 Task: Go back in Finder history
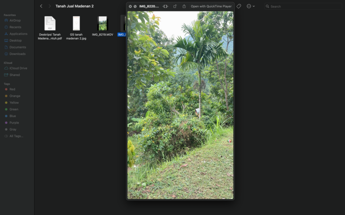tap(41, 6)
